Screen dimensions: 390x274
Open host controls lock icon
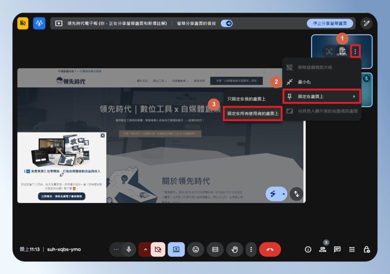[366, 249]
